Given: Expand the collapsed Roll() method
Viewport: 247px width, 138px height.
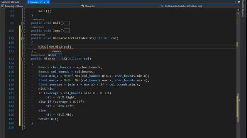Looking at the screenshot, I should tap(22, 23).
